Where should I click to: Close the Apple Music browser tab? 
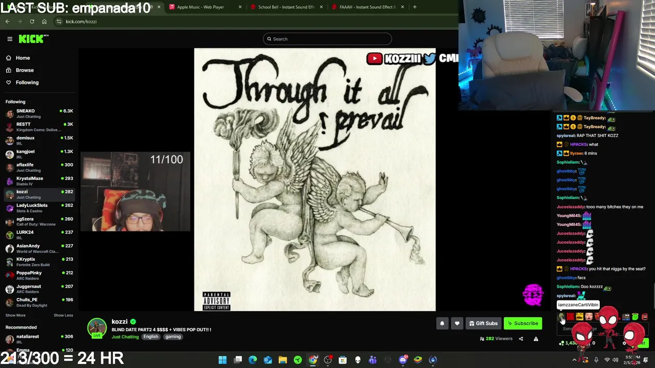point(240,7)
